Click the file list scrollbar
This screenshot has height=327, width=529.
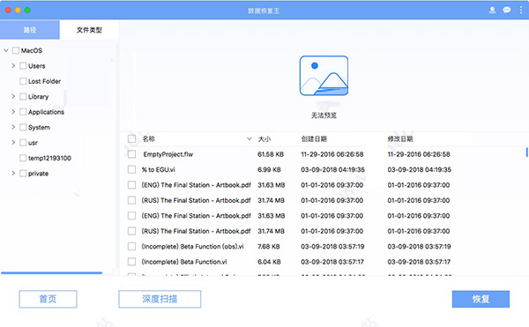coord(526,152)
